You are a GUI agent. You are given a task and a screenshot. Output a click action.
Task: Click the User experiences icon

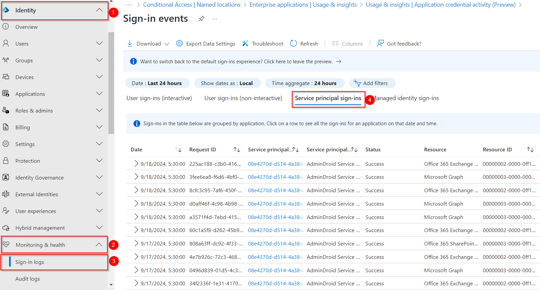[6, 211]
